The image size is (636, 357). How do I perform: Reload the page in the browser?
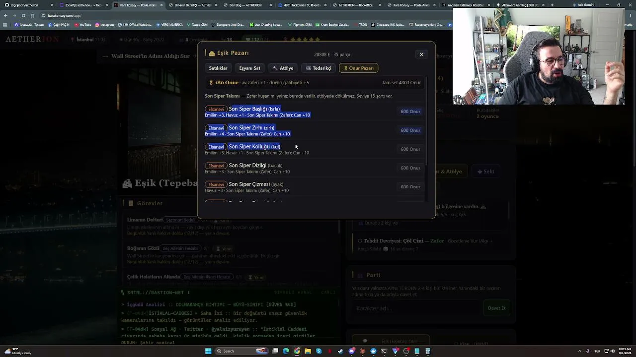pos(23,15)
